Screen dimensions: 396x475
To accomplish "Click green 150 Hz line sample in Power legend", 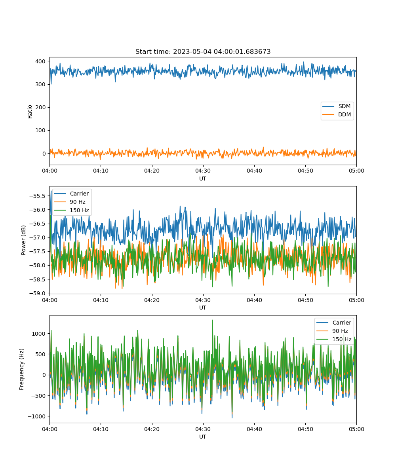I will click(x=61, y=211).
